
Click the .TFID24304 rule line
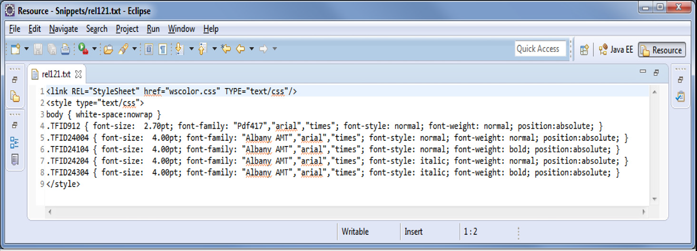[333, 173]
